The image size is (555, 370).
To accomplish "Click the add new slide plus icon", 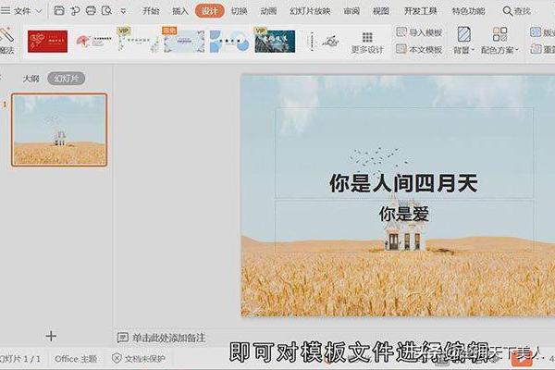I will 51,336.
